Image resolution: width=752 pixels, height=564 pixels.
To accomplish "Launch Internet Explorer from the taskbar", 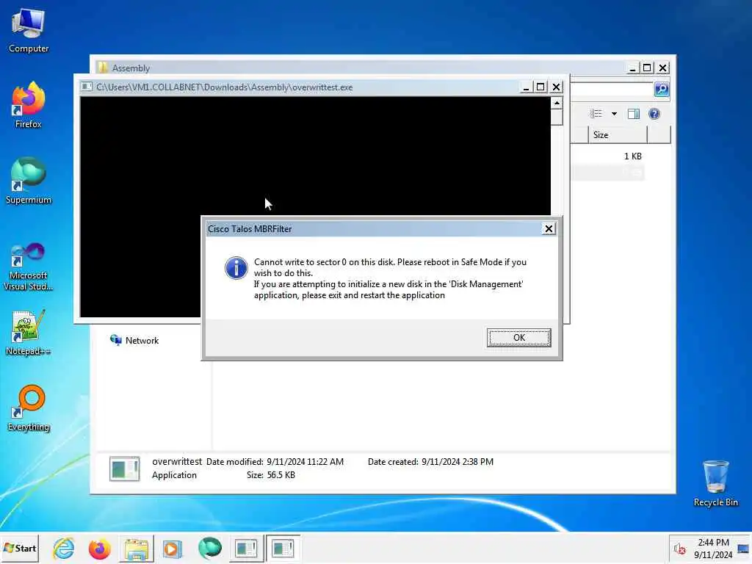I will pyautogui.click(x=64, y=548).
